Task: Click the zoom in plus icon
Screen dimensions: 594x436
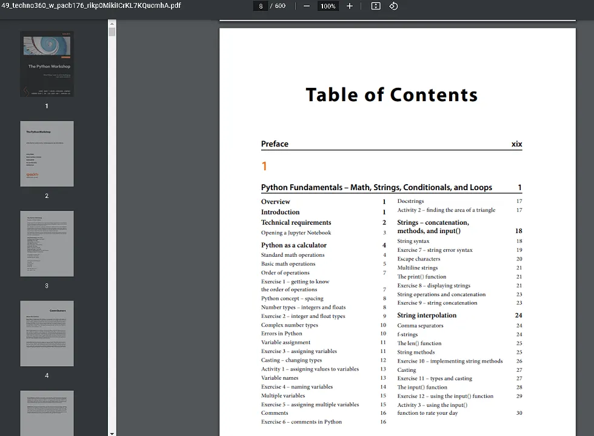Action: tap(350, 6)
